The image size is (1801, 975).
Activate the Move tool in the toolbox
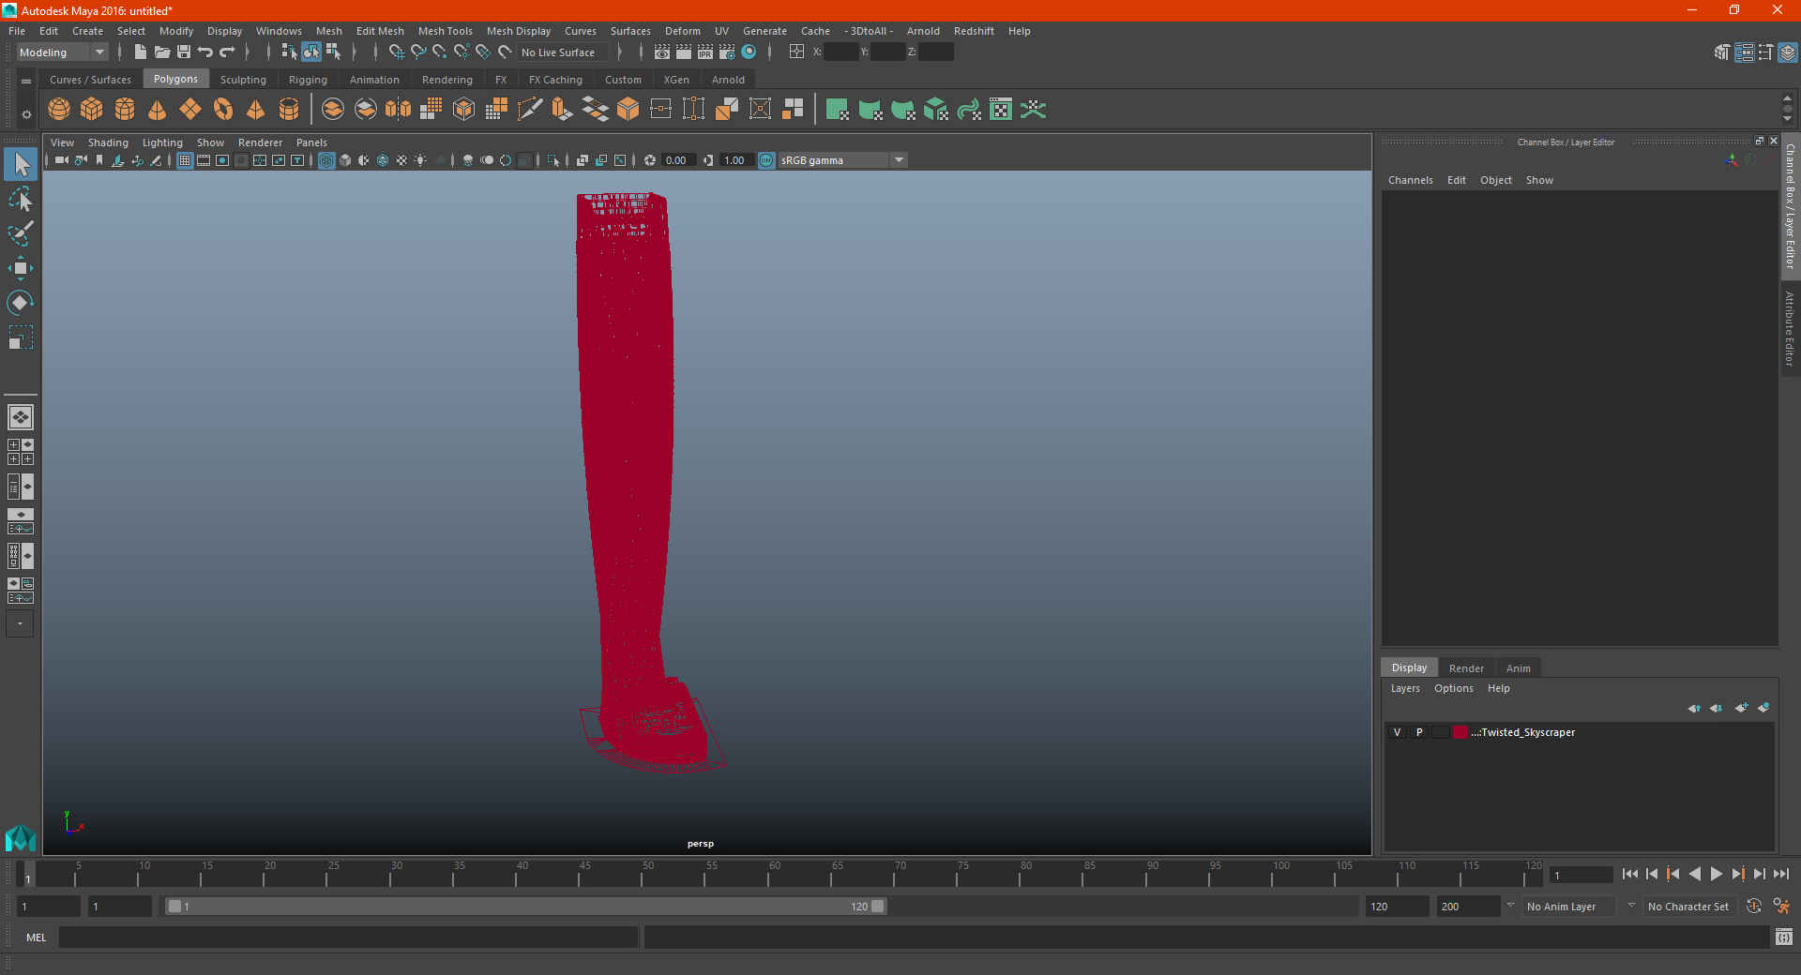click(21, 268)
